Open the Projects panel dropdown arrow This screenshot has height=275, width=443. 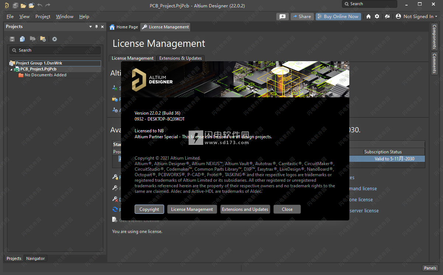point(90,27)
